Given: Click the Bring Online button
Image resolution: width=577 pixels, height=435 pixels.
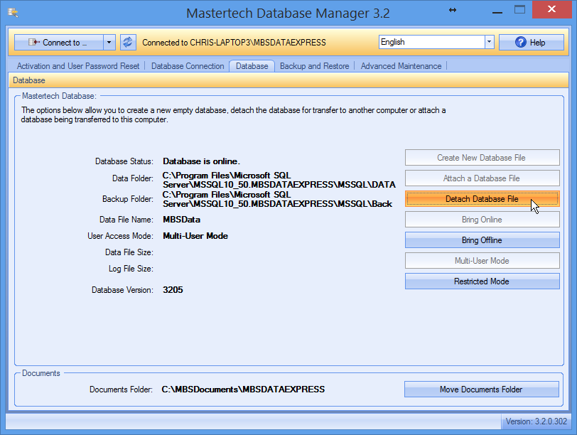Looking at the screenshot, I should [x=482, y=220].
